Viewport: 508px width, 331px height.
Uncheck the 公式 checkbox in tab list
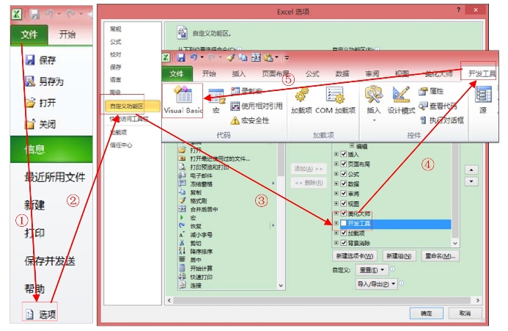[344, 174]
